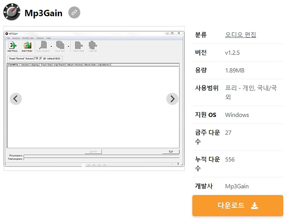The height and width of the screenshot is (220, 287).
Task: Click the Mp3Gain app logo icon
Action: pyautogui.click(x=12, y=12)
